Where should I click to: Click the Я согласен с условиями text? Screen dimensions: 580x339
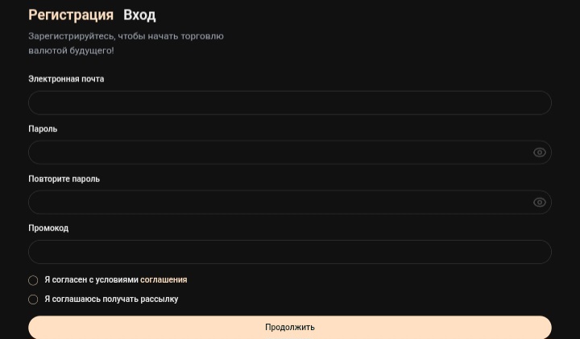pos(91,280)
